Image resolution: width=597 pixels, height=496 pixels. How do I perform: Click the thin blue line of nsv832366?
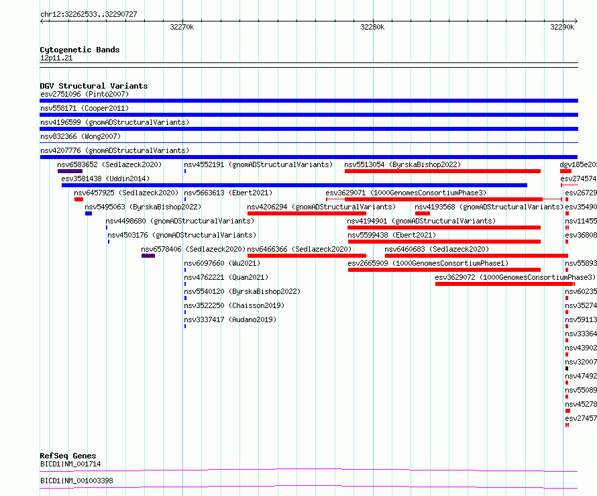[x=309, y=143]
